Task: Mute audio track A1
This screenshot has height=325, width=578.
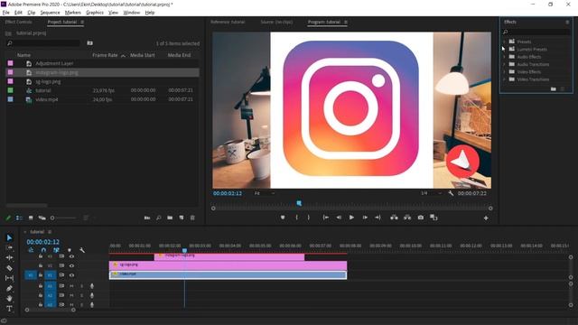Action: point(71,286)
